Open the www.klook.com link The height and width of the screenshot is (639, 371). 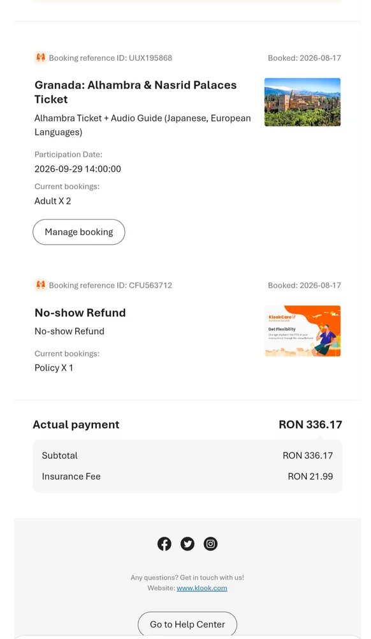tap(202, 588)
